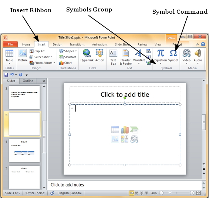Image resolution: width=209 pixels, height=199 pixels.
Task: Save presentation via floppy disk icon
Action: (x=6, y=75)
